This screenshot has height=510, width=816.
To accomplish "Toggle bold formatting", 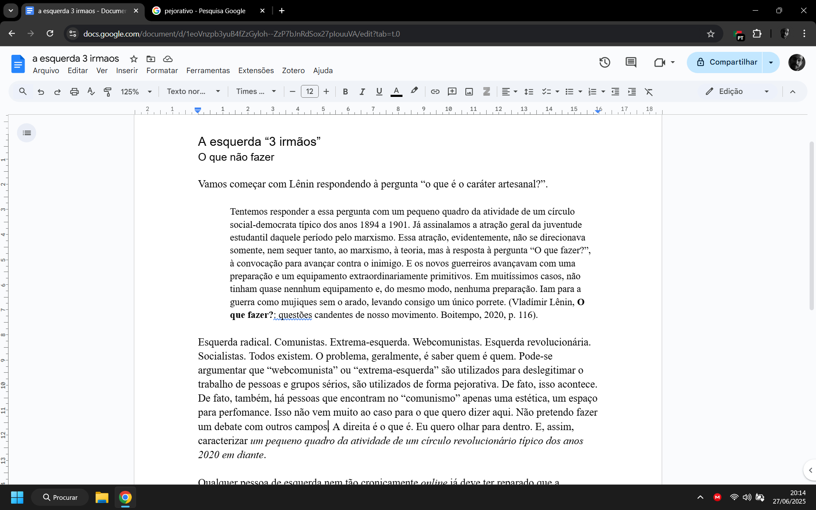I will [345, 91].
